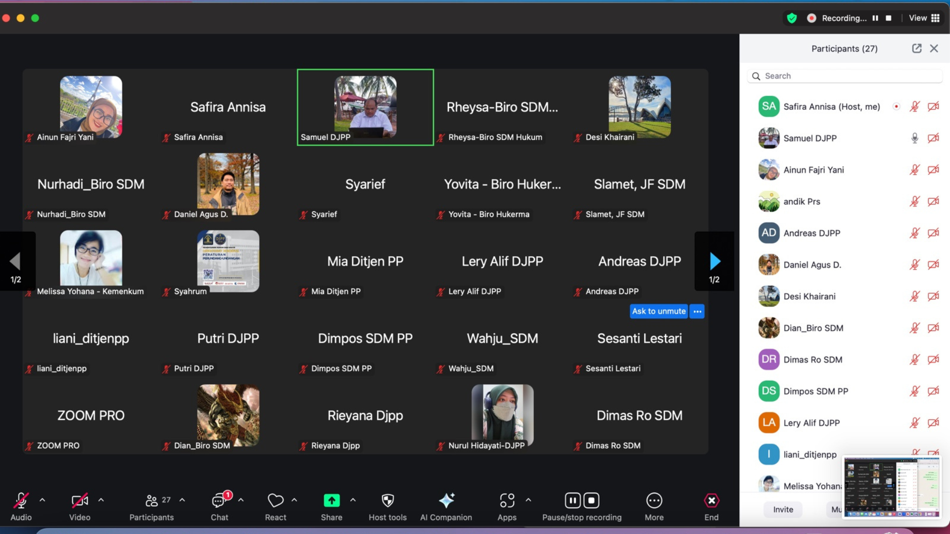Click Dian_Biro SDM muted mic icon
950x534 pixels.
(x=915, y=328)
